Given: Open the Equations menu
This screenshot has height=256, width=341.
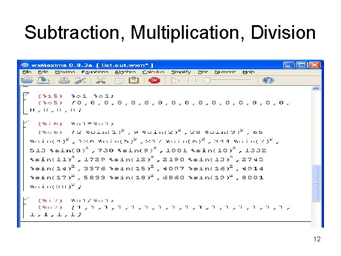Looking at the screenshot, I should (x=95, y=72).
